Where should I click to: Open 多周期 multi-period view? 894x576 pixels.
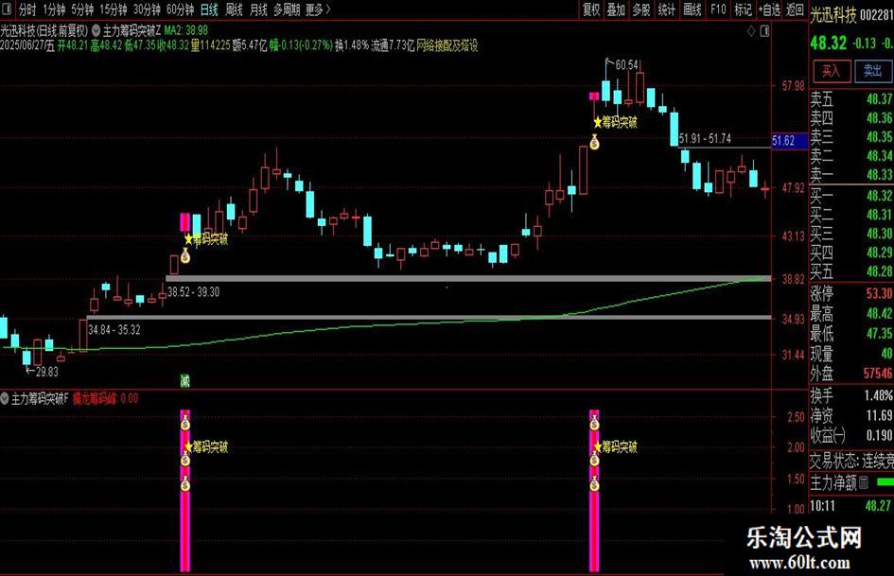[287, 9]
